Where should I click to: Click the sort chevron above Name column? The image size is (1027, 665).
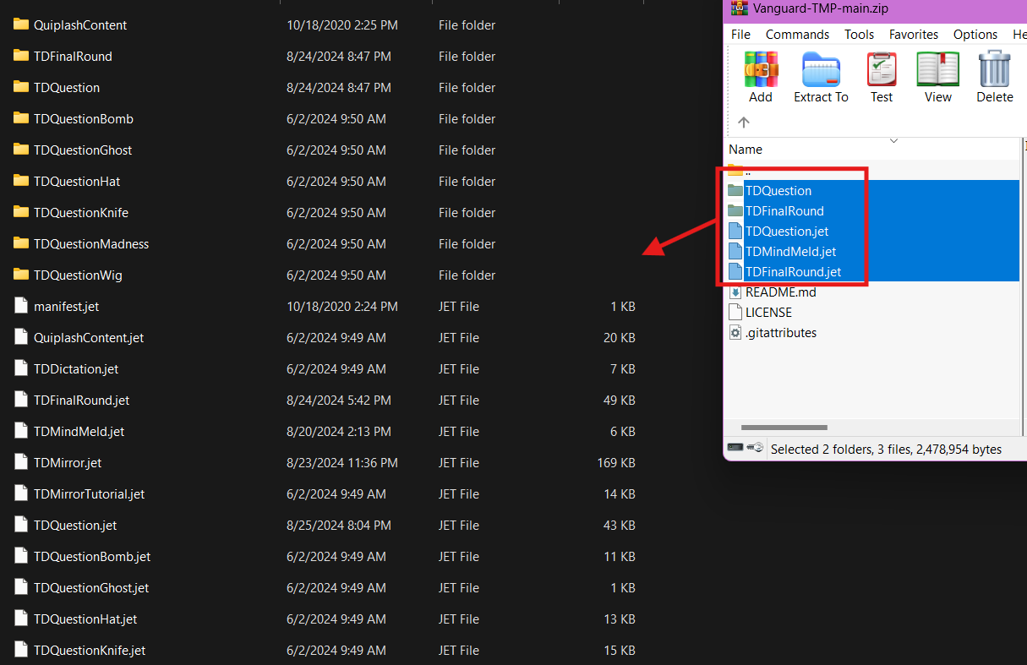(x=893, y=140)
